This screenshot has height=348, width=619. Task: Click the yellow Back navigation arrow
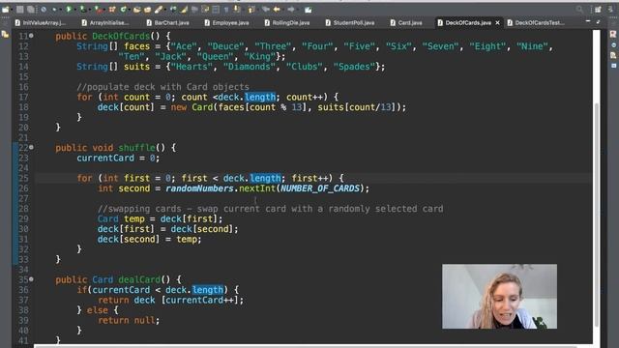pos(278,9)
